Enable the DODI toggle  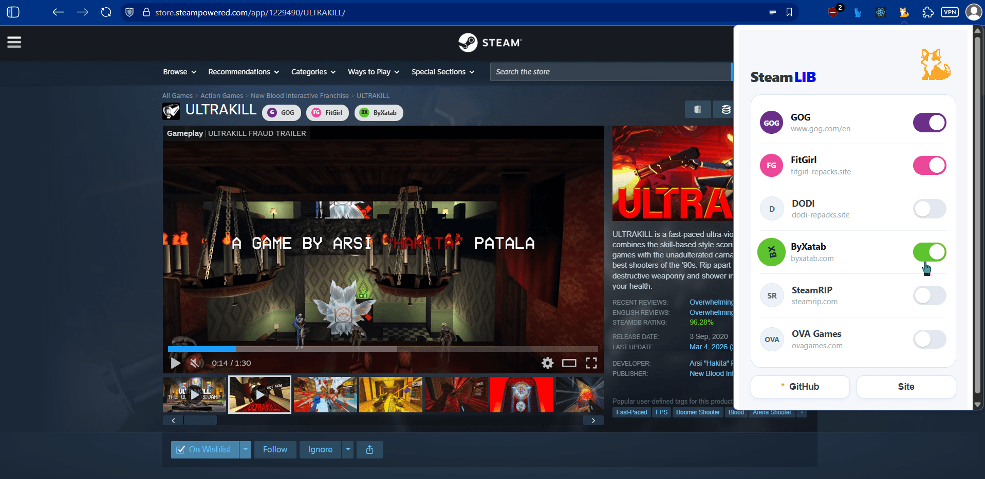(x=929, y=209)
